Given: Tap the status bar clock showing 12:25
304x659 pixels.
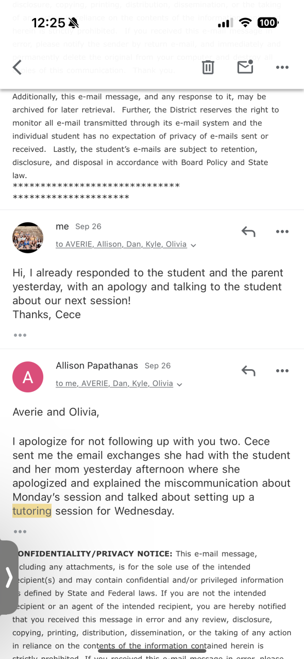Looking at the screenshot, I should point(48,23).
